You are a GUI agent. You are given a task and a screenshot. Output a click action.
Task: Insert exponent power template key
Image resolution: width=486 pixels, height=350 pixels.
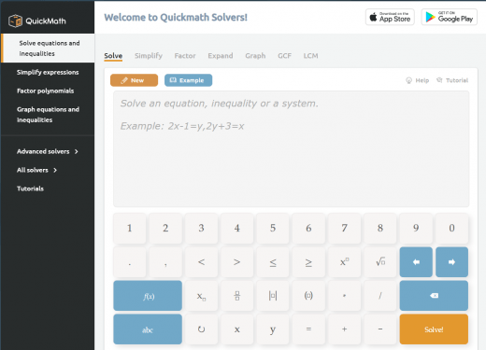tap(344, 262)
